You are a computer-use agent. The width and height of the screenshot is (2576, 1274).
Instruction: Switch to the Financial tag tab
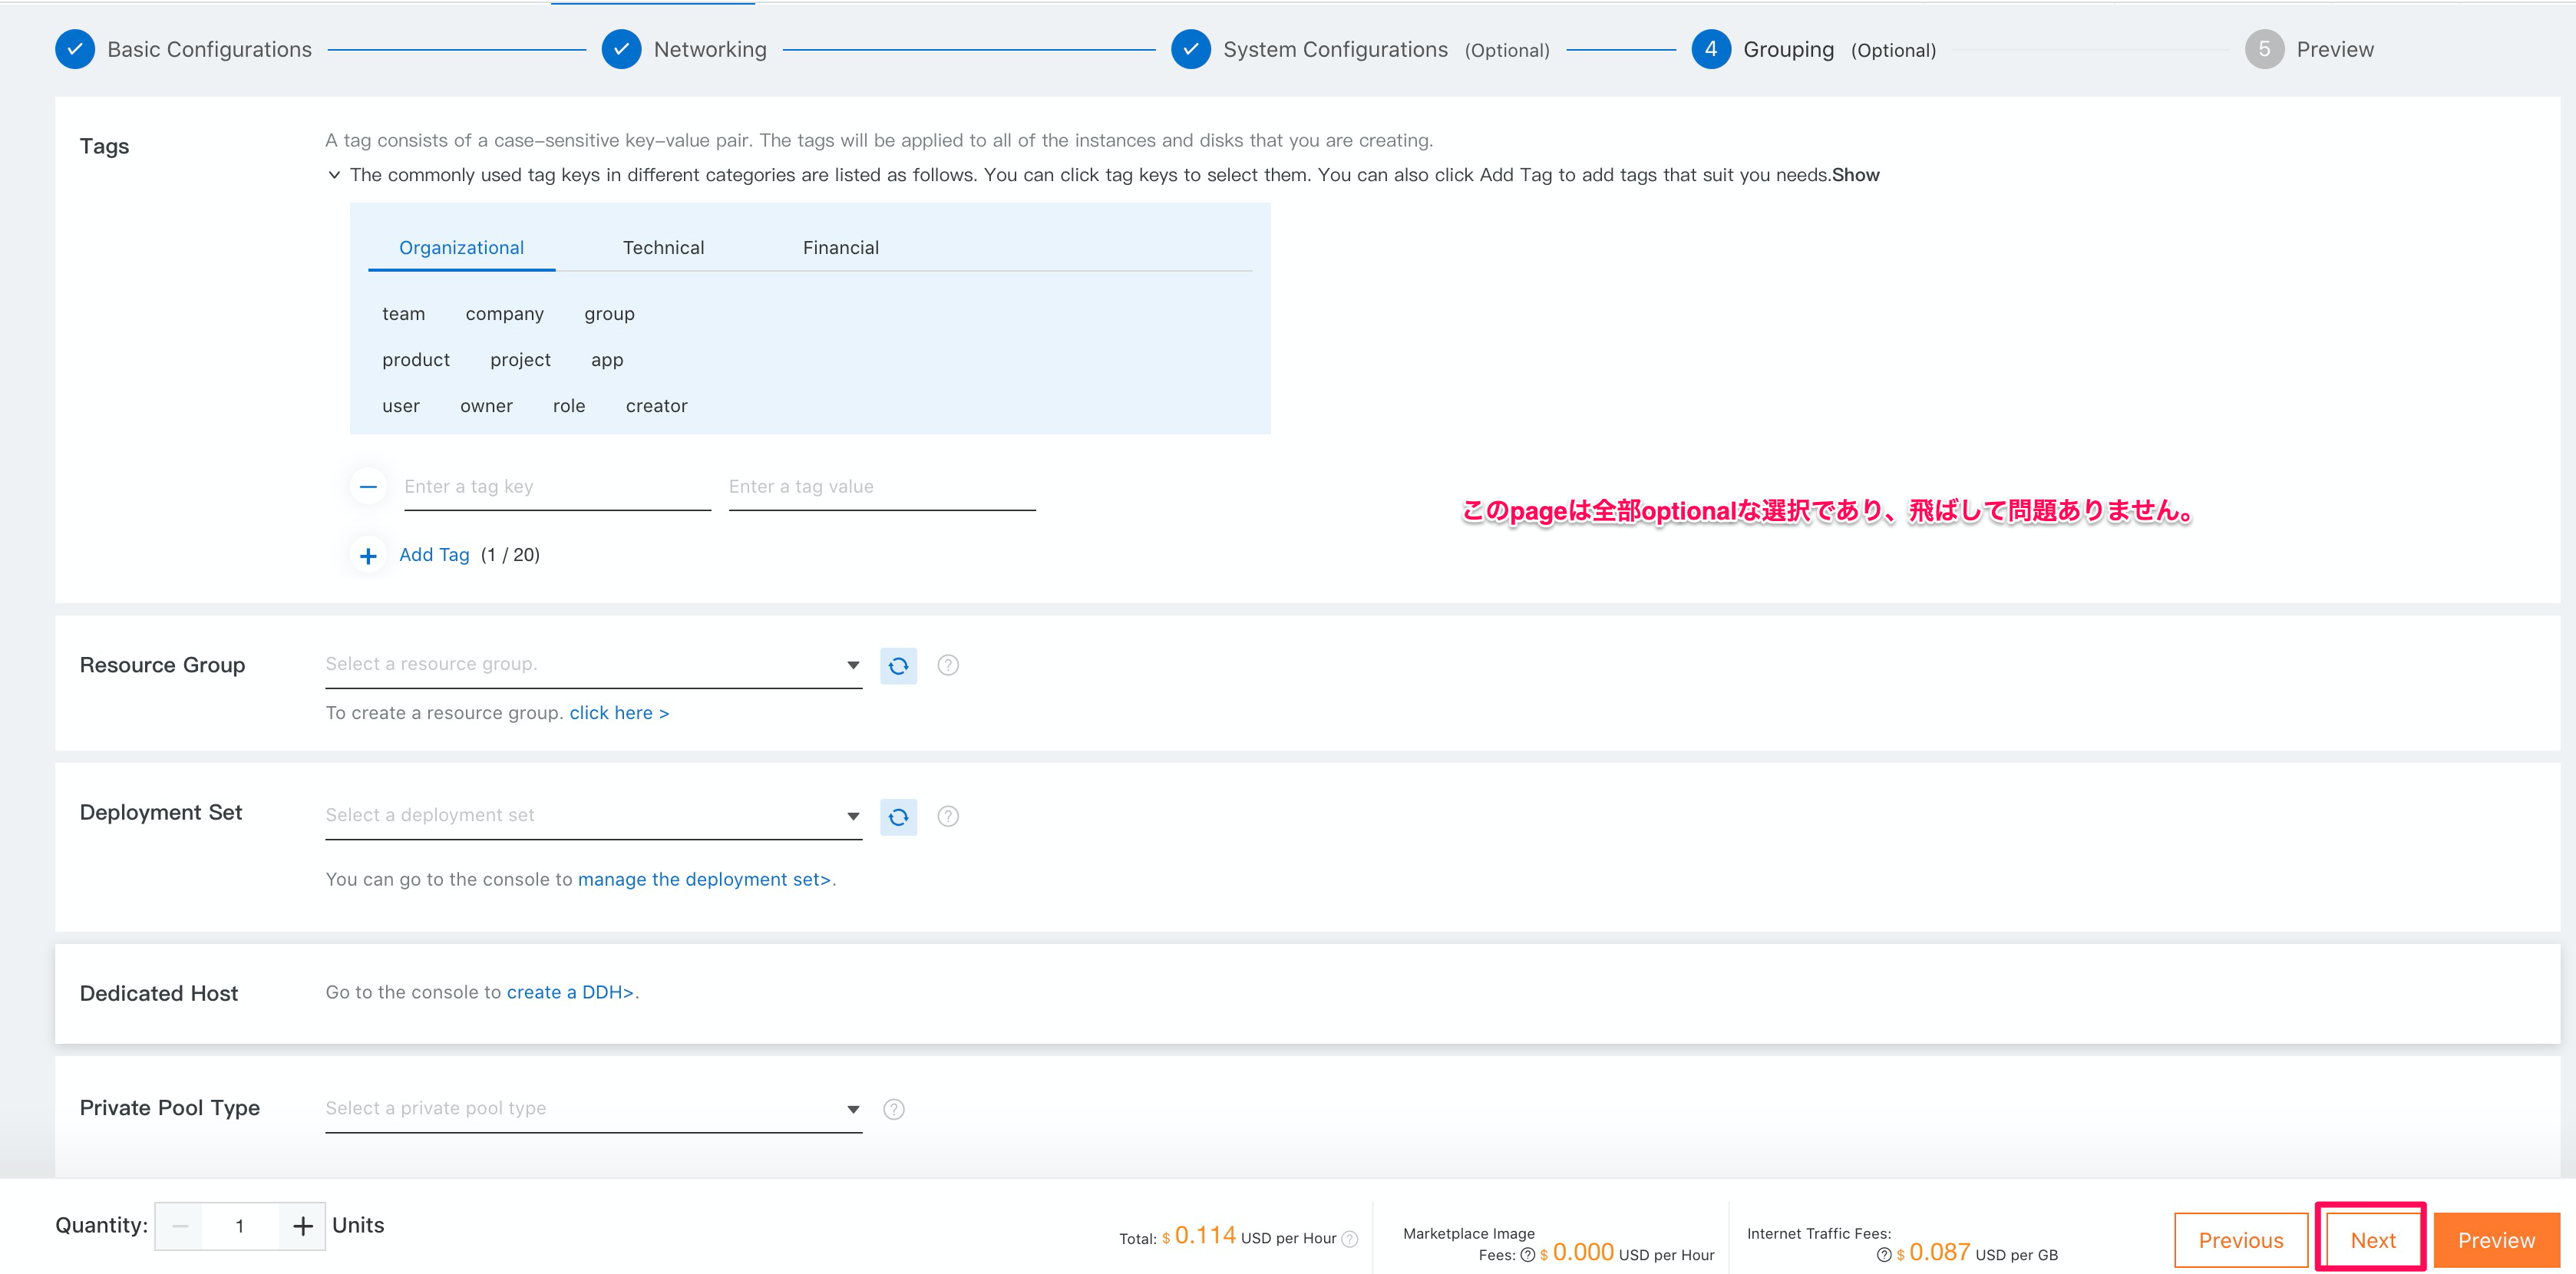click(840, 248)
